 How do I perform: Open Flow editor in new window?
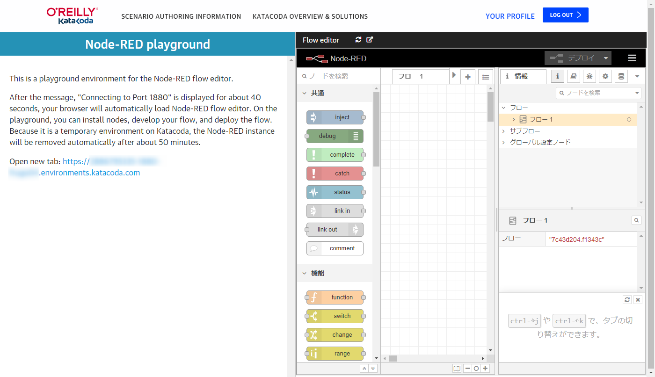pyautogui.click(x=370, y=40)
